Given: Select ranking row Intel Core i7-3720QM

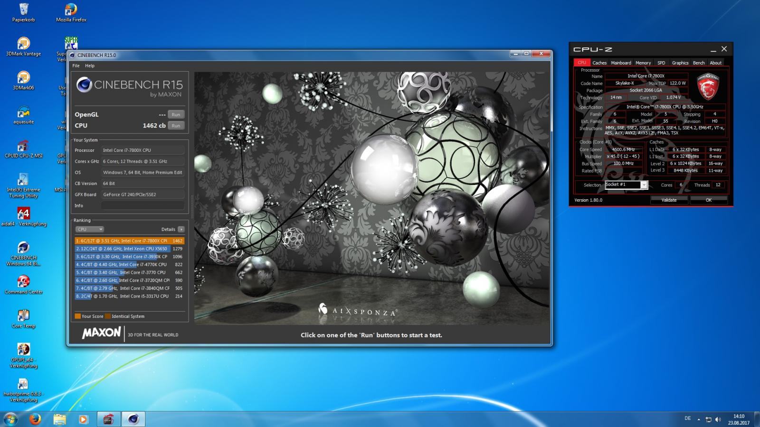Looking at the screenshot, I should [129, 280].
